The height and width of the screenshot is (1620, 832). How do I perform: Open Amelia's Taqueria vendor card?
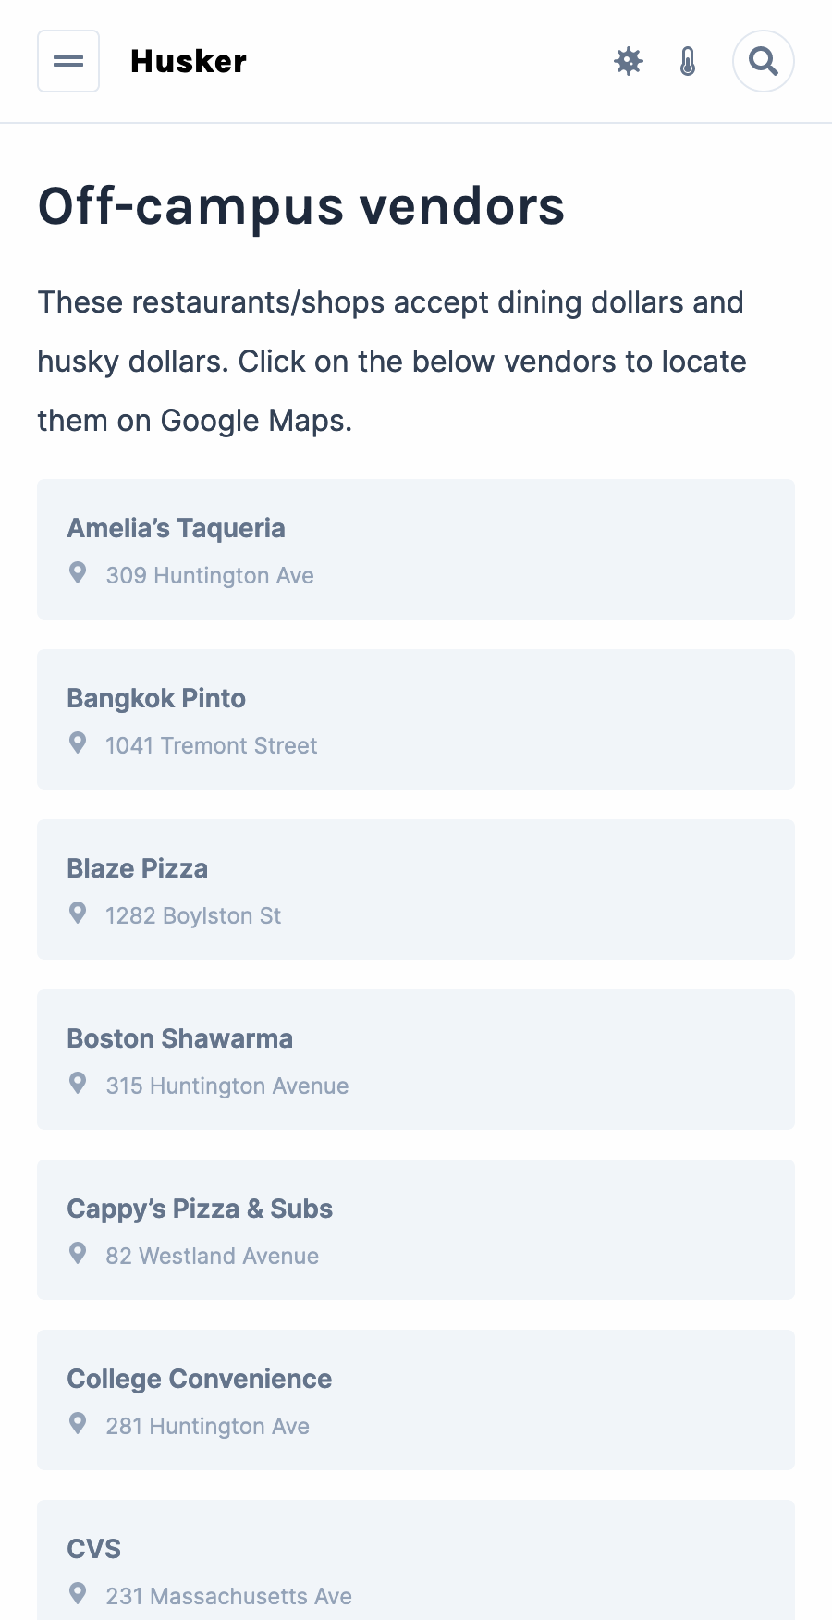416,549
